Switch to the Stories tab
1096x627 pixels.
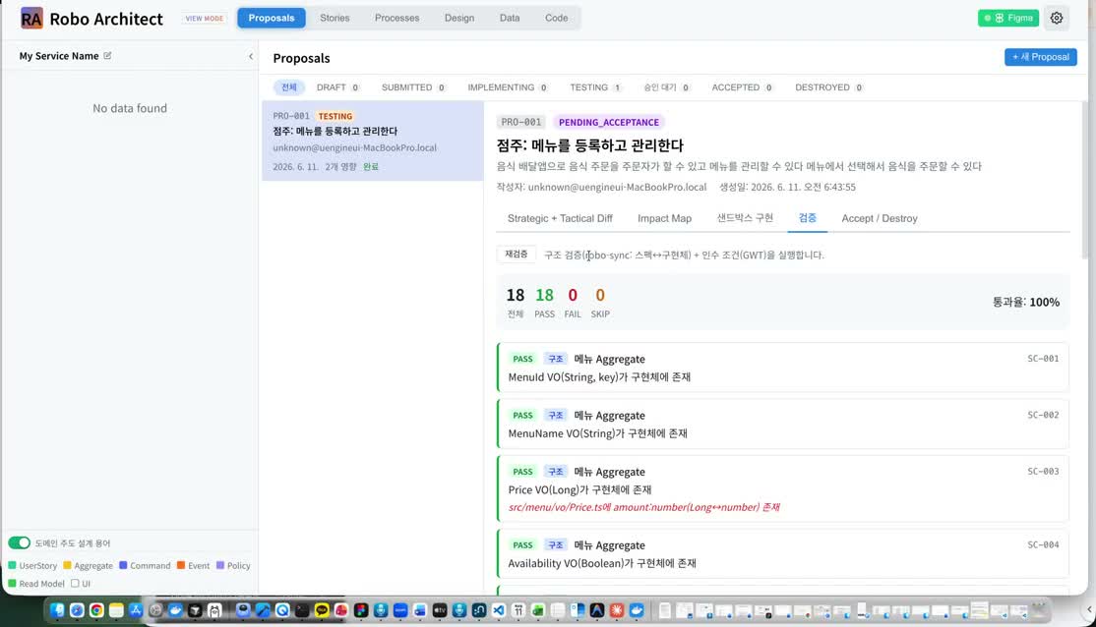pyautogui.click(x=335, y=18)
